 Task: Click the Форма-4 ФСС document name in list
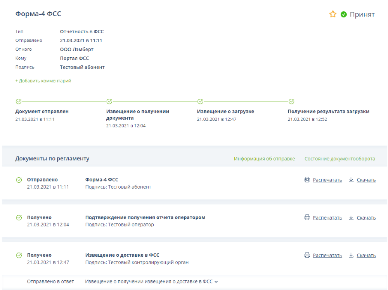(102, 180)
